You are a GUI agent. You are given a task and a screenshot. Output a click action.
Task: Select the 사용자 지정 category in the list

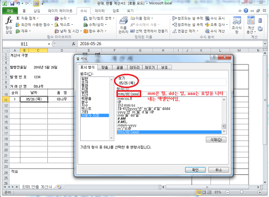95,115
